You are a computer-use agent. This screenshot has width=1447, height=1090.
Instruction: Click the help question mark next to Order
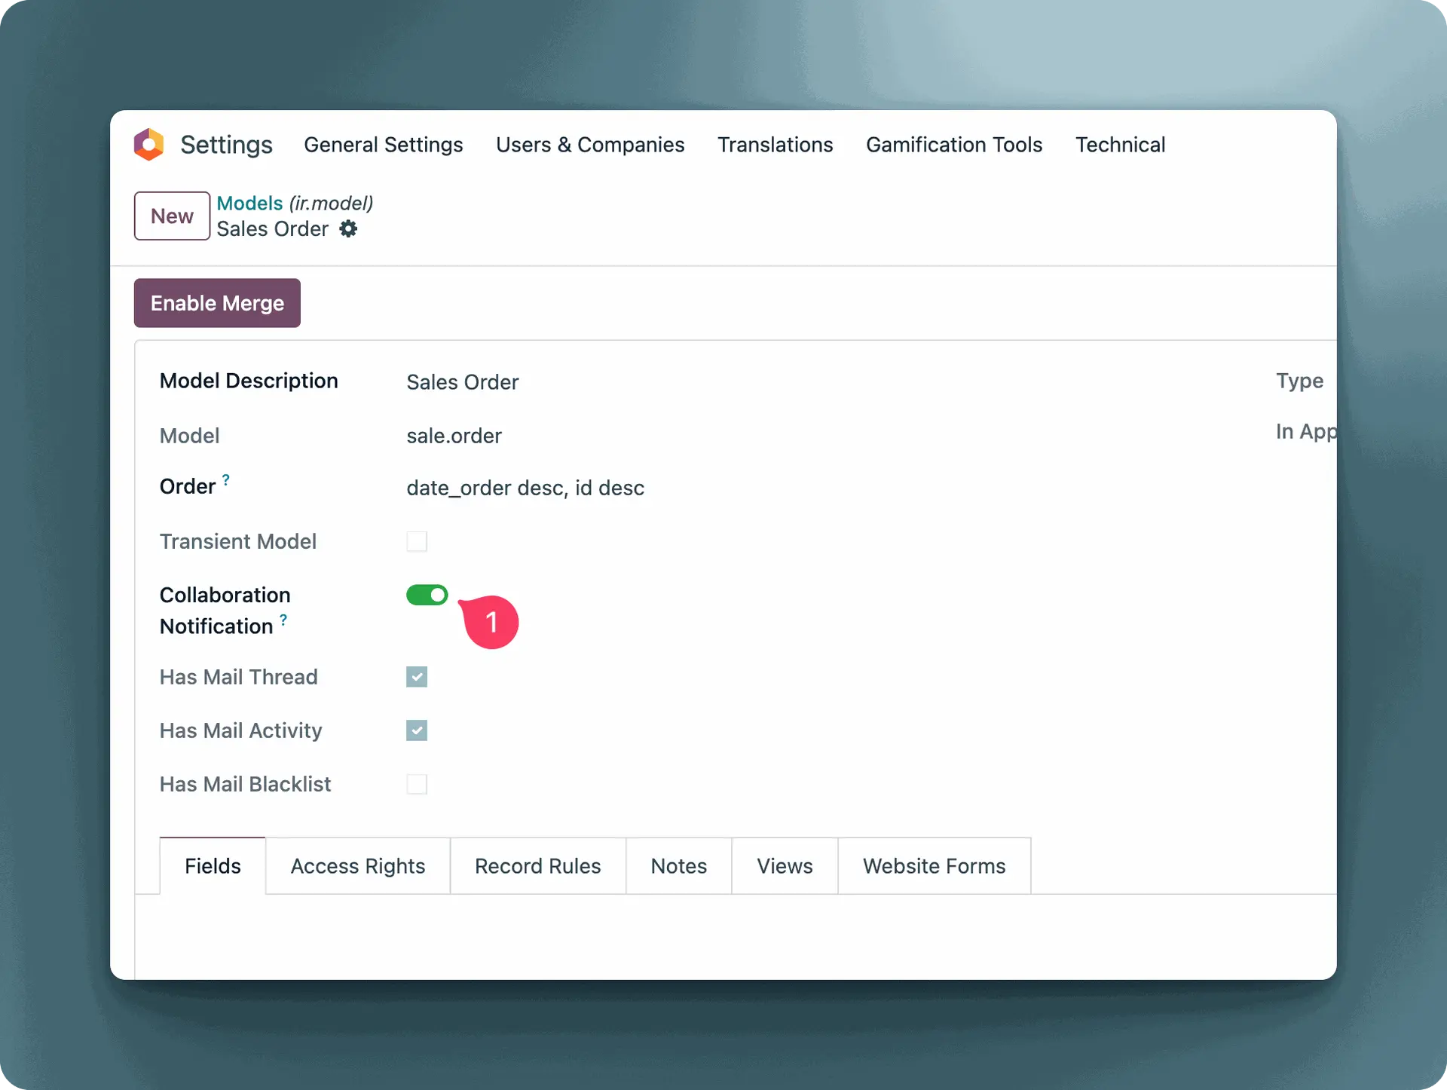point(226,479)
